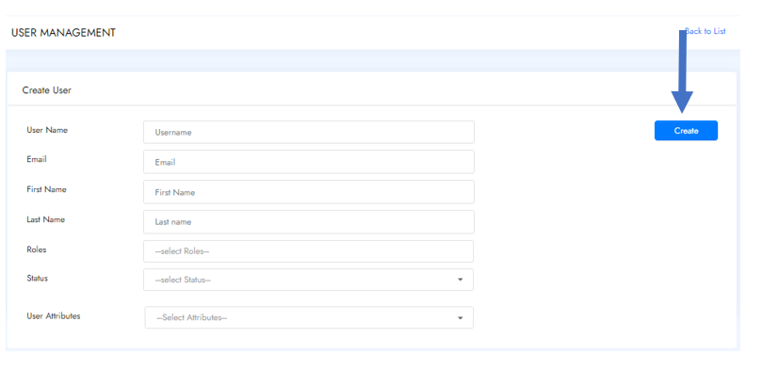This screenshot has width=762, height=370.
Task: Open the Back to List link
Action: pos(705,31)
